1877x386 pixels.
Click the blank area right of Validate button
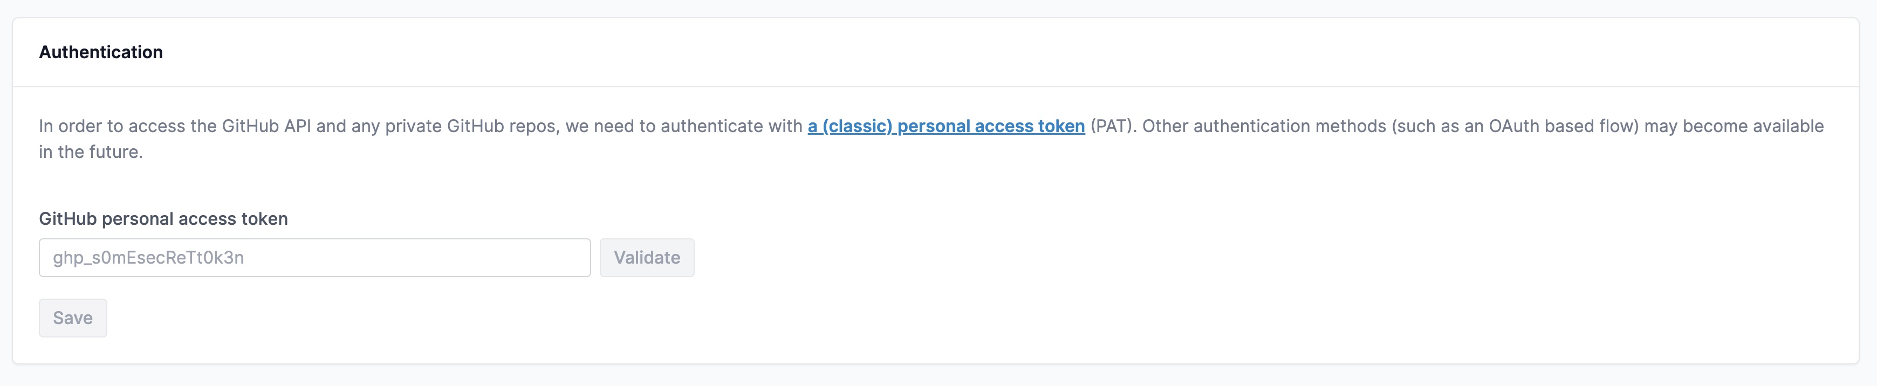[1093, 258]
